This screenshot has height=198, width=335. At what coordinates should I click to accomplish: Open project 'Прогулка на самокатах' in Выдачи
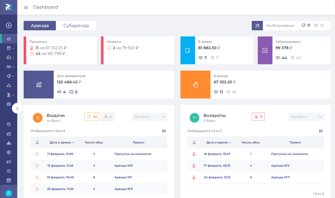point(133,154)
